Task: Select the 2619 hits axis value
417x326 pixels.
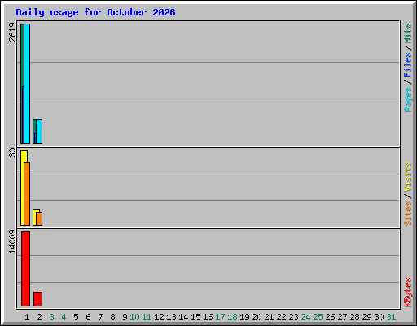Action: [12, 32]
